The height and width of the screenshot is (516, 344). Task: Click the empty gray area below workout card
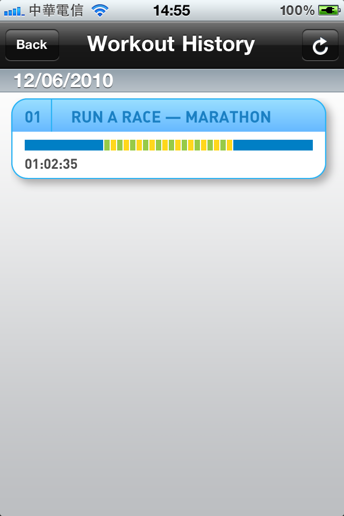172,346
